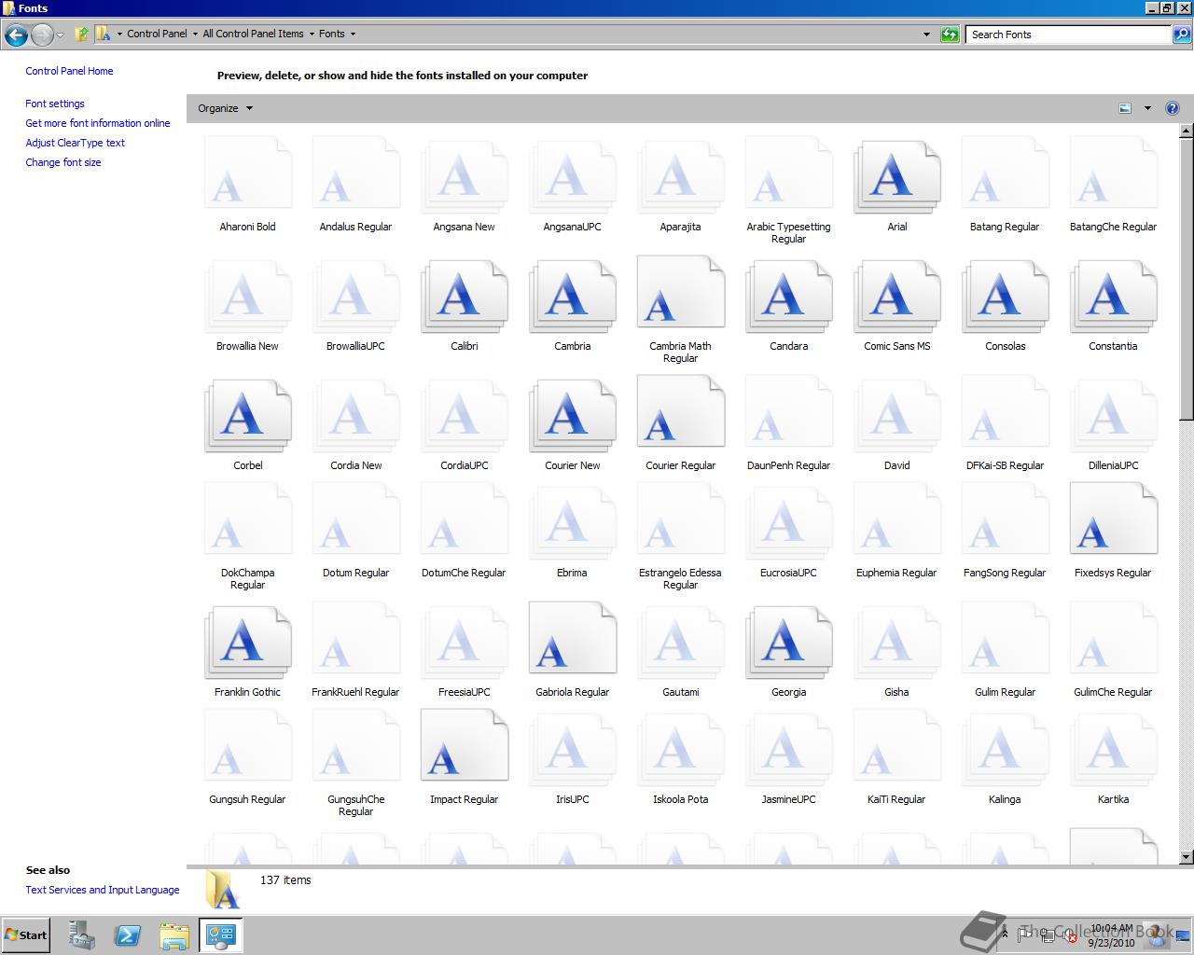Open the Help question mark button
This screenshot has width=1194, height=955.
(x=1173, y=108)
